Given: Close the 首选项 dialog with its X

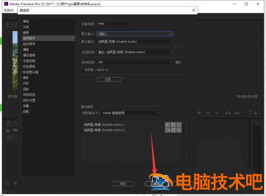Looking at the screenshot, I should pos(193,10).
